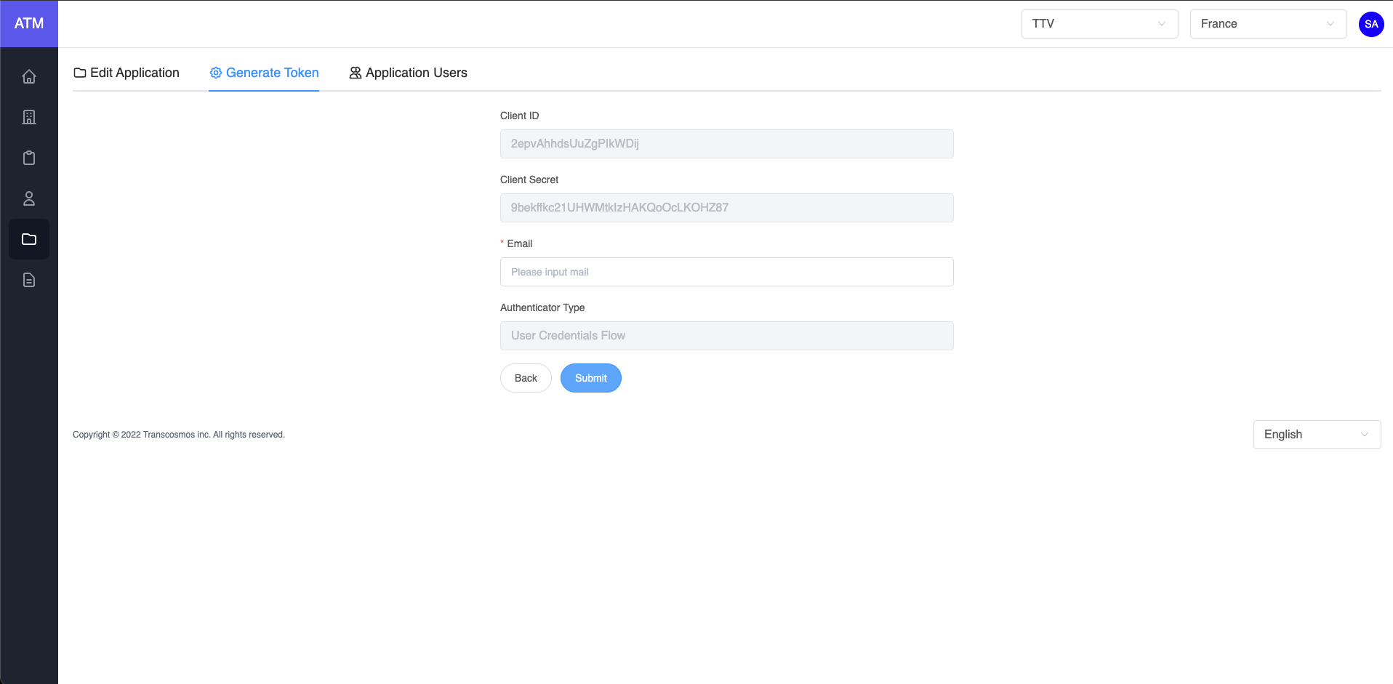
Task: Select the Generate Token tab
Action: (264, 73)
